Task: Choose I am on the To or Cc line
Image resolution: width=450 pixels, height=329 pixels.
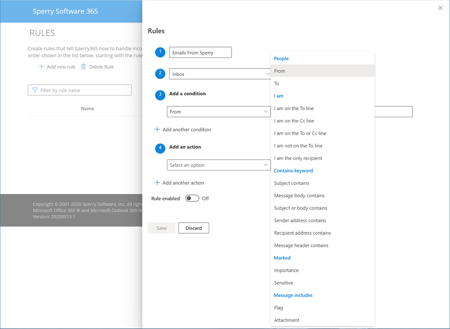Action: click(x=323, y=134)
